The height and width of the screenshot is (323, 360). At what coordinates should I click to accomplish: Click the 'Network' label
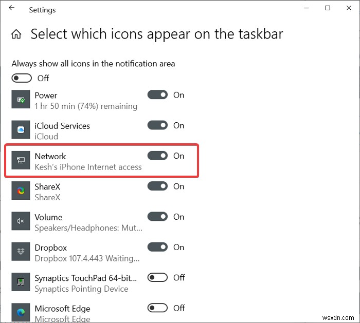[50, 156]
